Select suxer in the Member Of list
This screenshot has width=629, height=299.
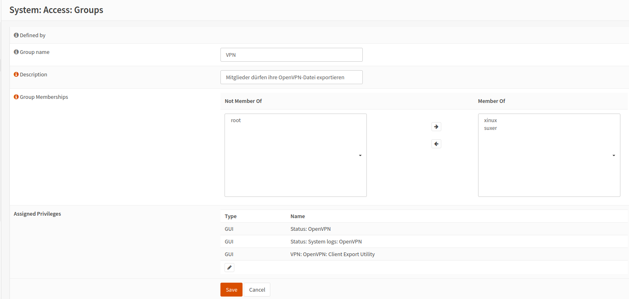(x=490, y=128)
